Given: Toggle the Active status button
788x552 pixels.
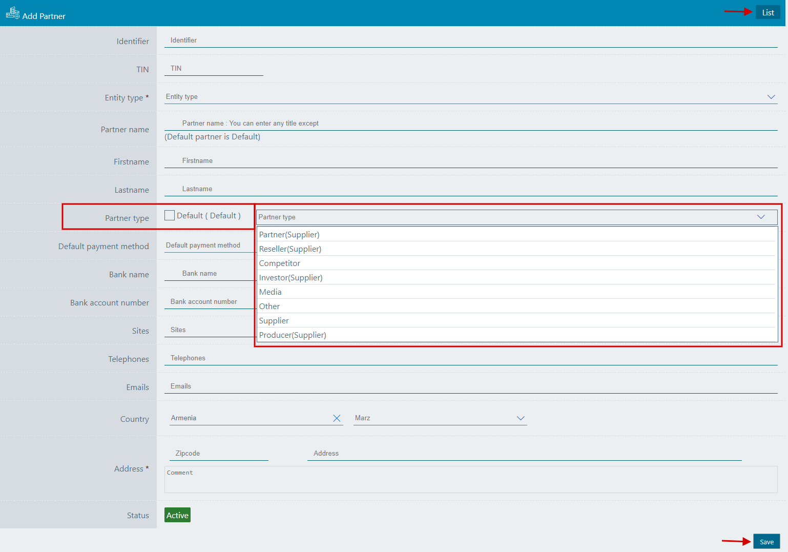Looking at the screenshot, I should click(177, 515).
